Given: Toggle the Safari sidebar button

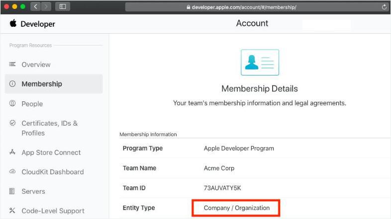Looking at the screenshot, I should [x=63, y=7].
